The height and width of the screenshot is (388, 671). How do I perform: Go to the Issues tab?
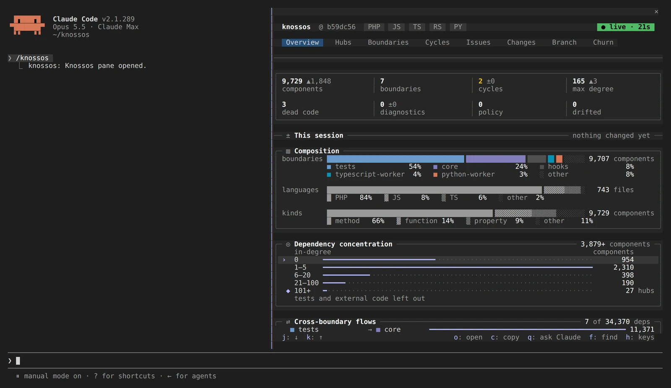click(478, 42)
